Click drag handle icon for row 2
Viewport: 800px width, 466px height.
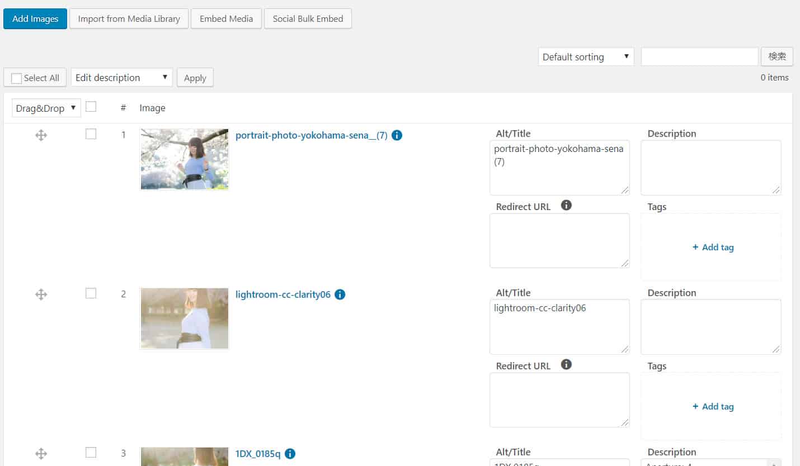coord(41,294)
